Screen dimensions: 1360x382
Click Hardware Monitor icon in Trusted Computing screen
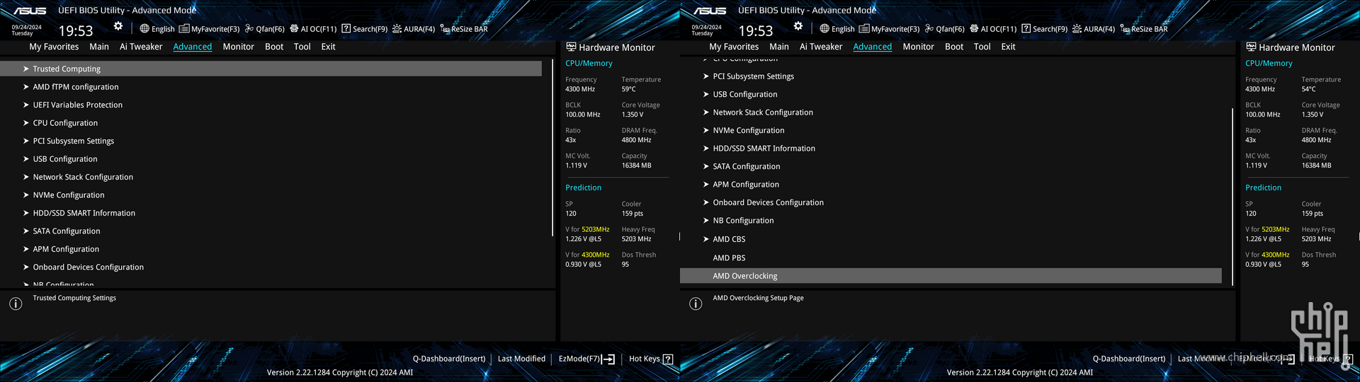pos(571,47)
